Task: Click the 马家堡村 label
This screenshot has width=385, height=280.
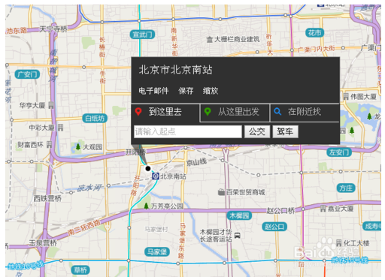Action: tap(156, 229)
